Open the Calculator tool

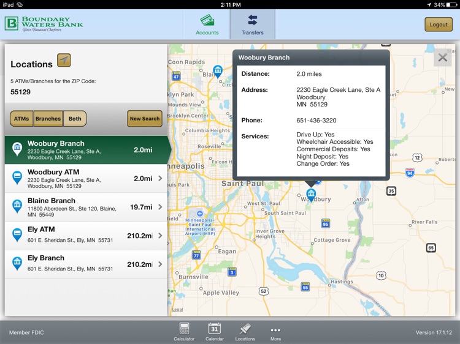pyautogui.click(x=184, y=332)
